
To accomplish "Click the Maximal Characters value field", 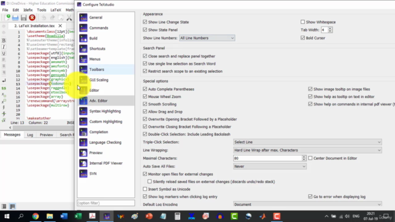I will click(267, 158).
